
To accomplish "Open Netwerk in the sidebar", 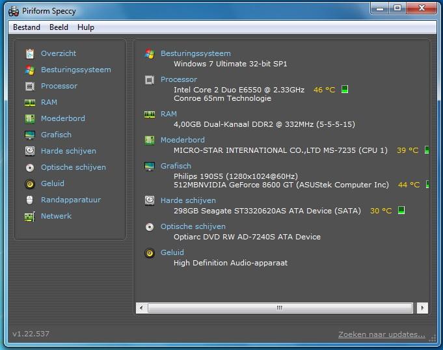I will tap(56, 216).
